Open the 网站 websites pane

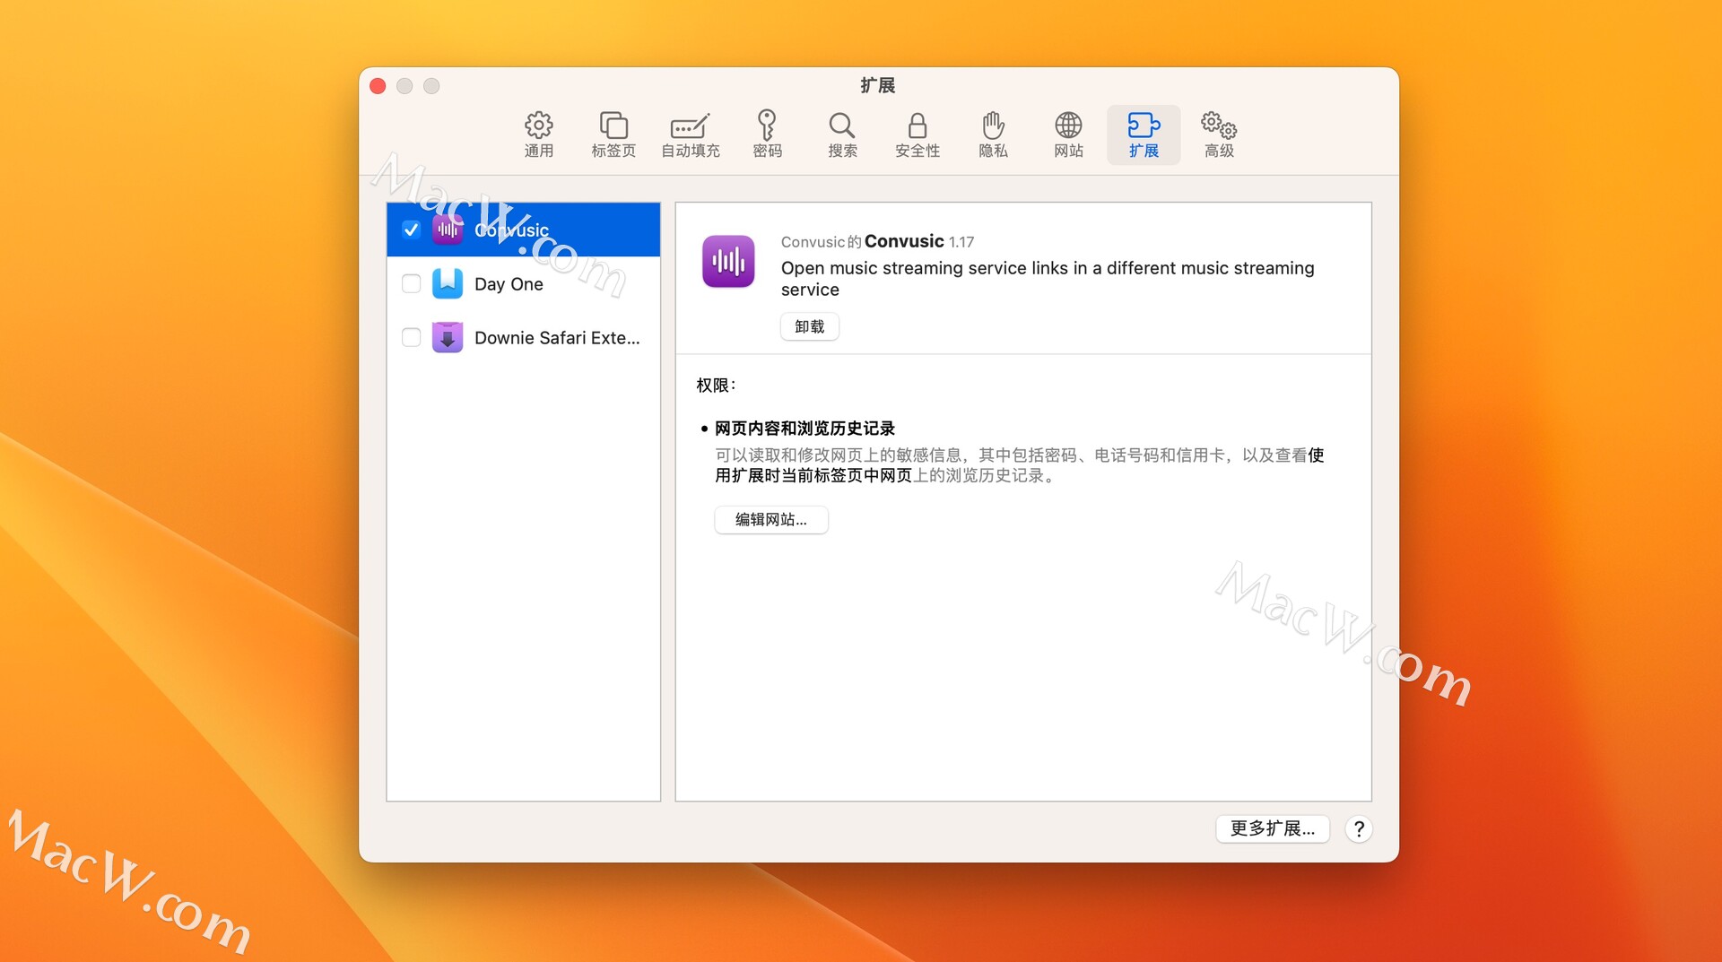point(1068,134)
